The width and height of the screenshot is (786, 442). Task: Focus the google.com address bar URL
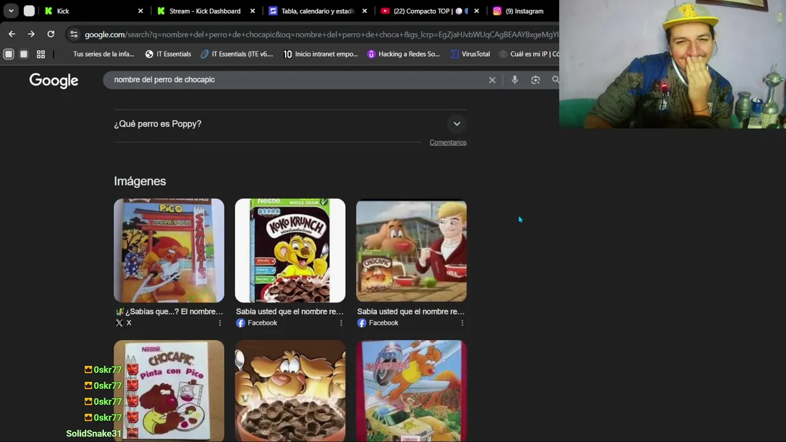pos(321,34)
